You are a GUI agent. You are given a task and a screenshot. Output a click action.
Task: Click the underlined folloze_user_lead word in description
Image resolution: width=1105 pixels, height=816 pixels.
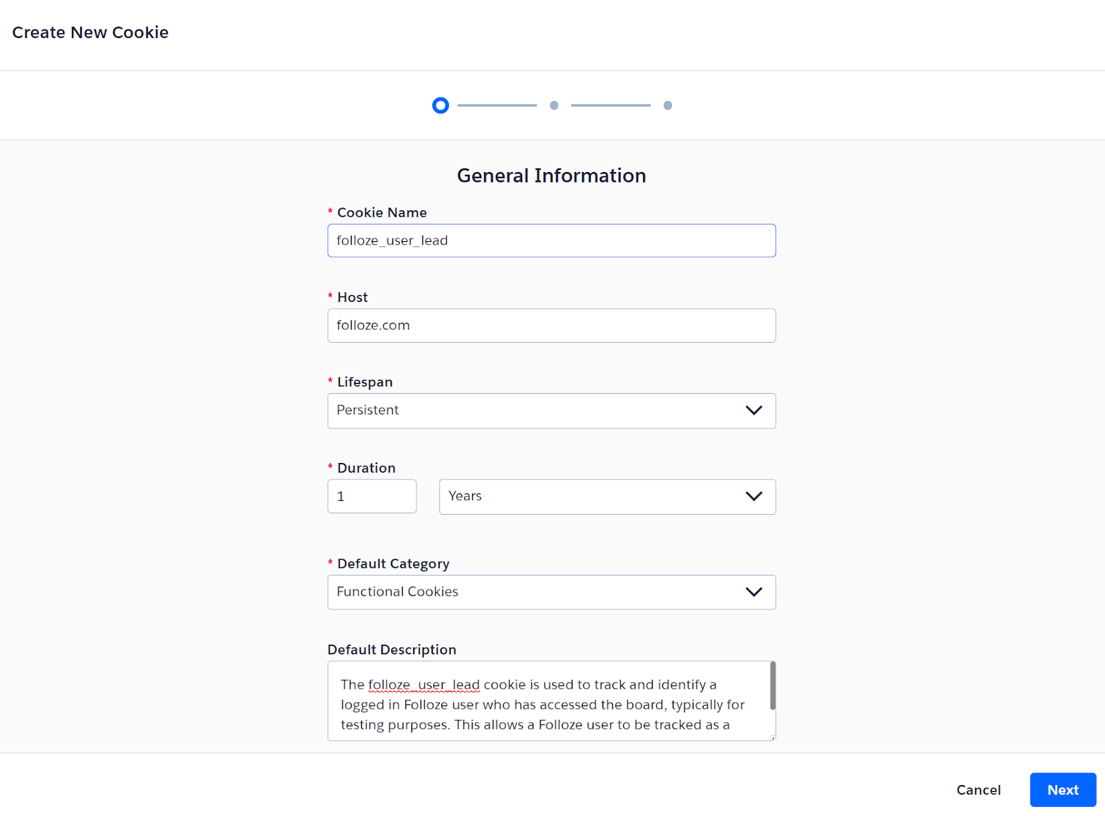[424, 685]
